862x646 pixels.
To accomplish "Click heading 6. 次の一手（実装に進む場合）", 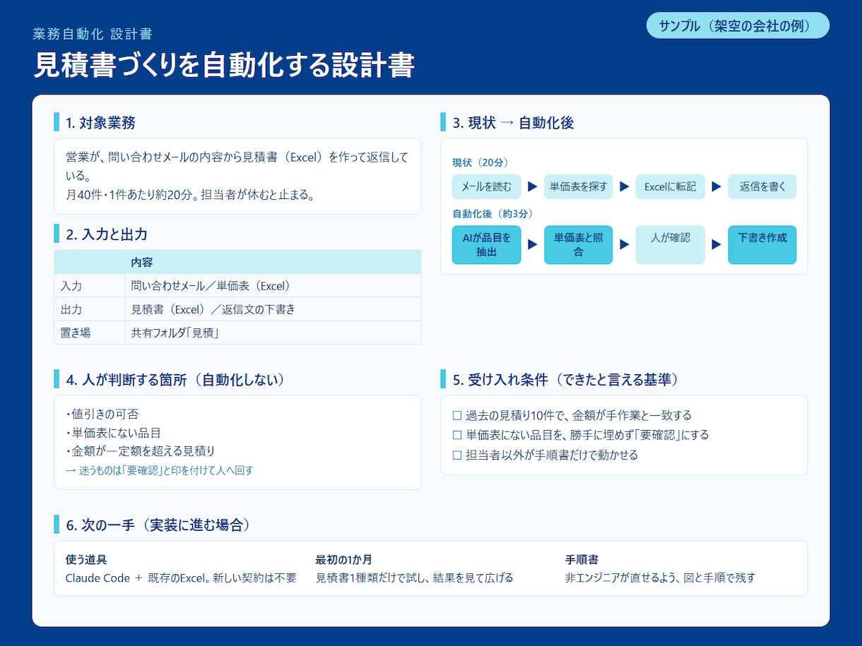I will coord(159,525).
